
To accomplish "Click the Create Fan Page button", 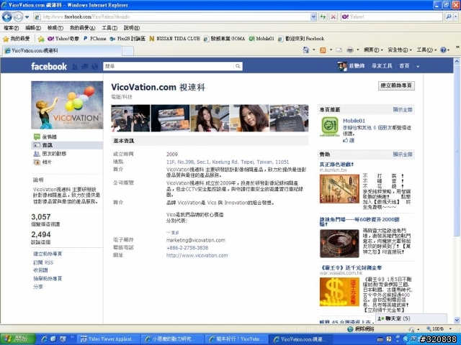I will pos(396,86).
